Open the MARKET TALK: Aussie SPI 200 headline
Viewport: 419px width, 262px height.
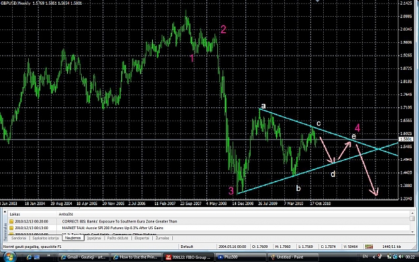pos(113,228)
